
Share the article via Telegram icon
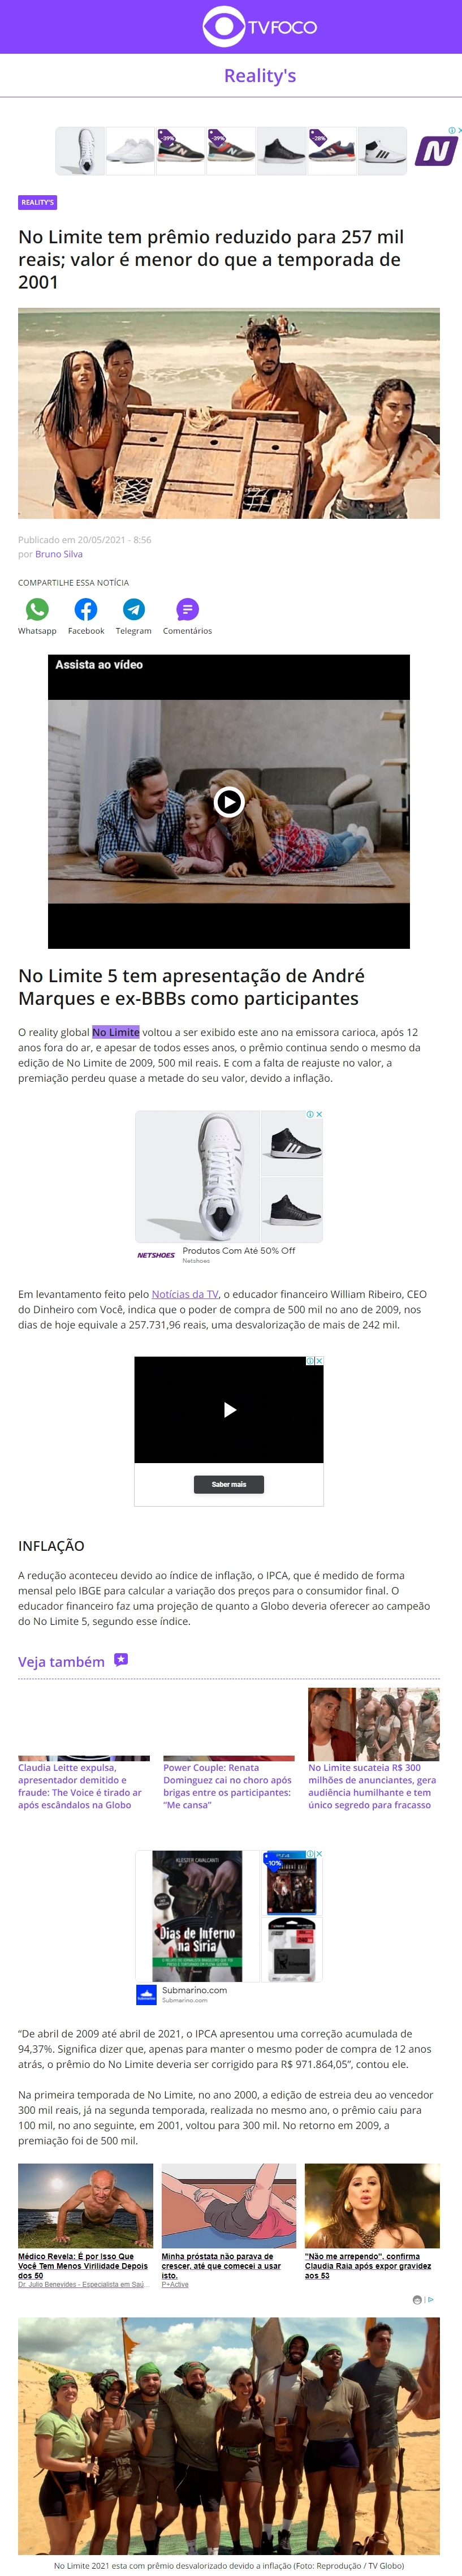[133, 609]
